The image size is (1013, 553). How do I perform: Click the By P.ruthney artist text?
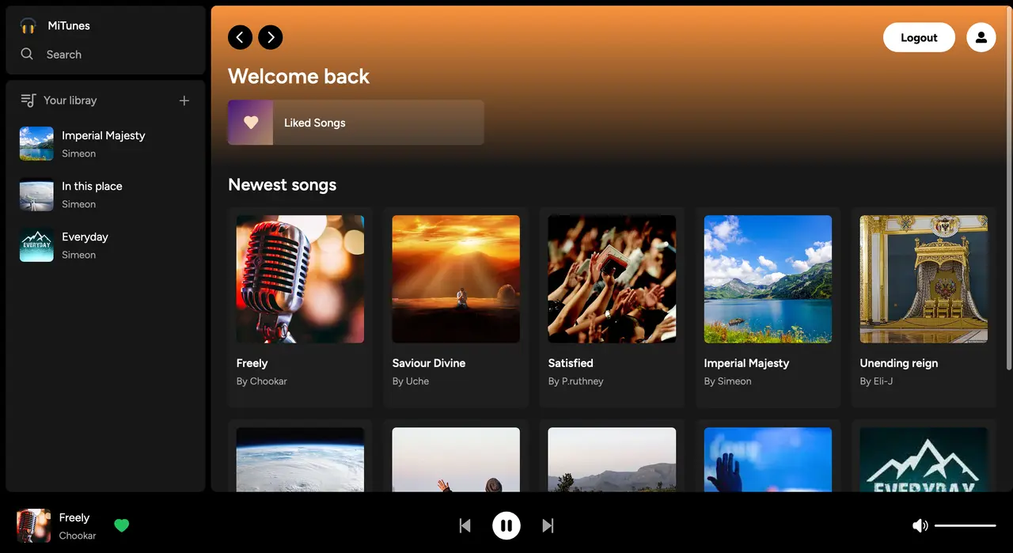(576, 381)
